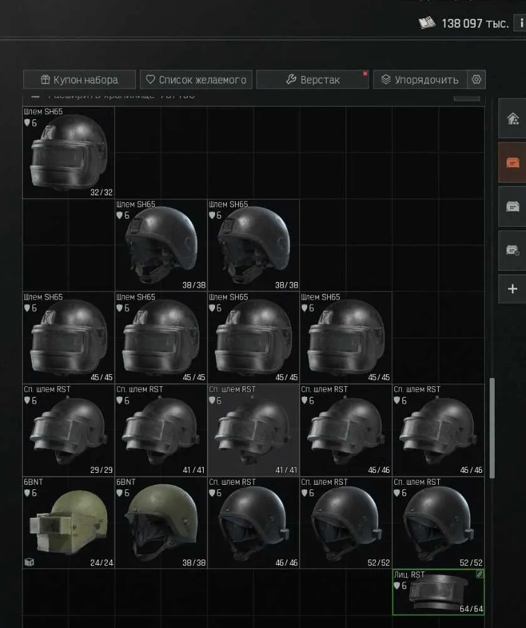Screen dimensions: 526x628
Task: Open the hideout via the house icon
Action: pyautogui.click(x=513, y=119)
